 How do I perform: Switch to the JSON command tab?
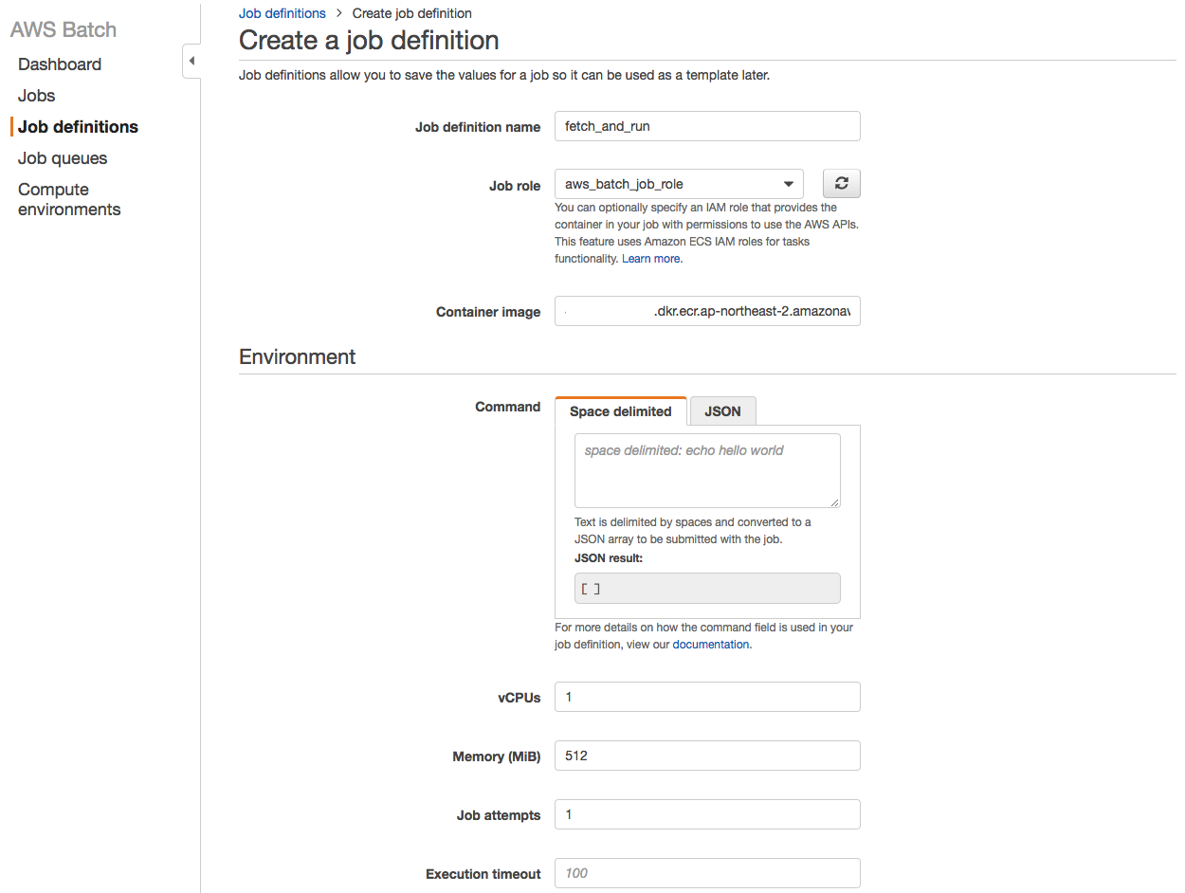(722, 411)
